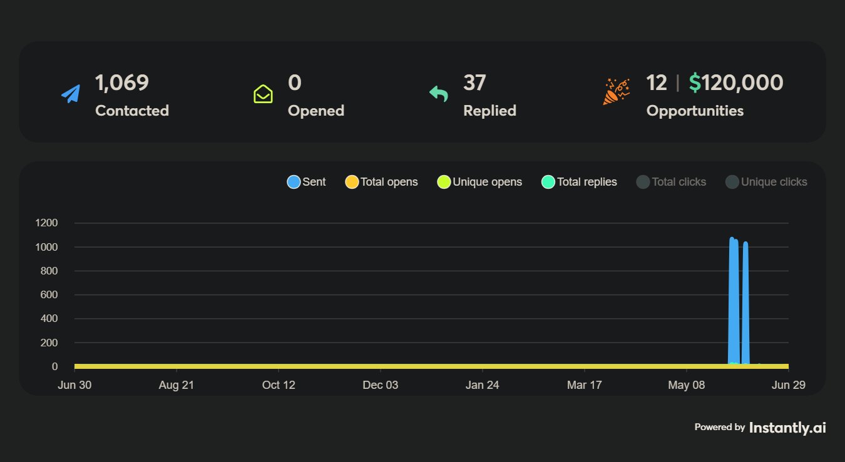The image size is (845, 462).
Task: Click the Oct 12 axis date
Action: tap(279, 385)
